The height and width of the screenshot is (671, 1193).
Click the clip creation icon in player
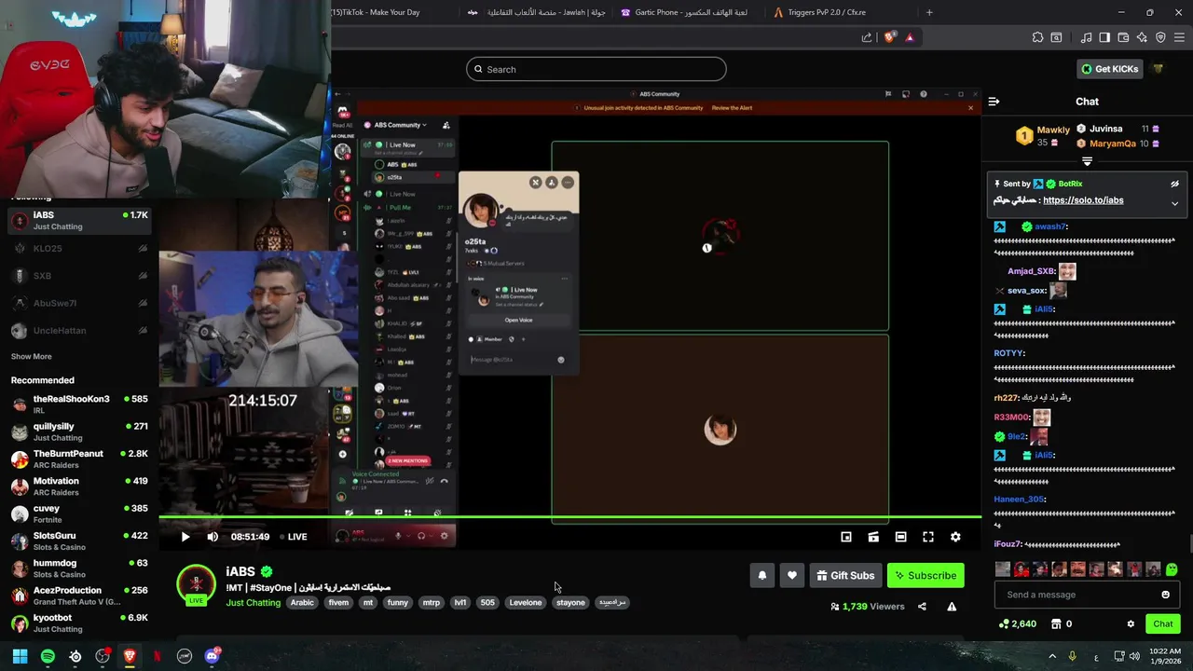[x=873, y=537]
